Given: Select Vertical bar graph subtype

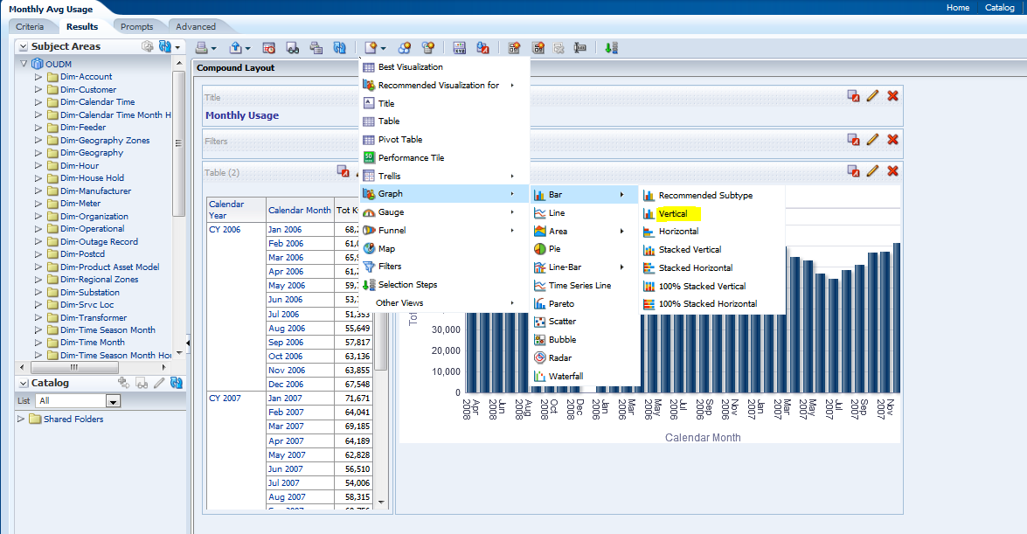Looking at the screenshot, I should point(672,214).
